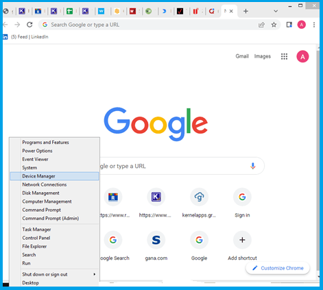Choose Run in the context menu
Screen dimensions: 323x290
click(x=54, y=263)
